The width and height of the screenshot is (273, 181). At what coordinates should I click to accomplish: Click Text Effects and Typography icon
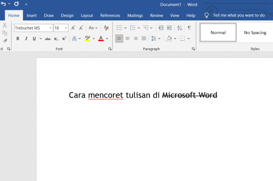[74, 38]
